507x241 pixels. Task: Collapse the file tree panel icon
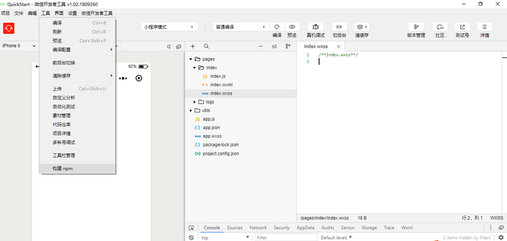pos(288,46)
